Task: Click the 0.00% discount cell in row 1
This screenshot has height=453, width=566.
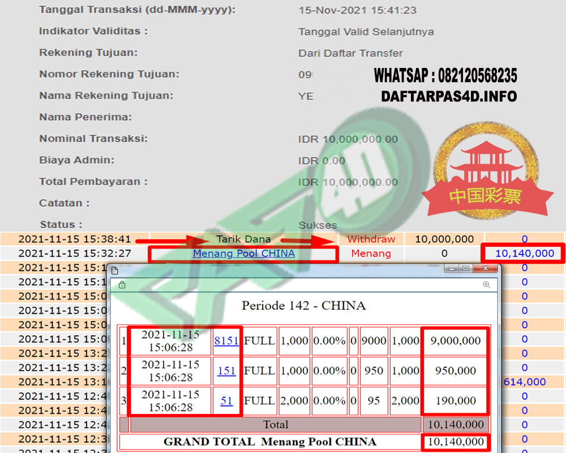Action: pyautogui.click(x=329, y=341)
